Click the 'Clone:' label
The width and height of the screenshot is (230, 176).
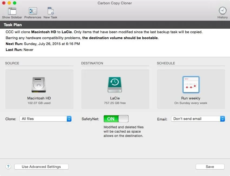coord(11,119)
